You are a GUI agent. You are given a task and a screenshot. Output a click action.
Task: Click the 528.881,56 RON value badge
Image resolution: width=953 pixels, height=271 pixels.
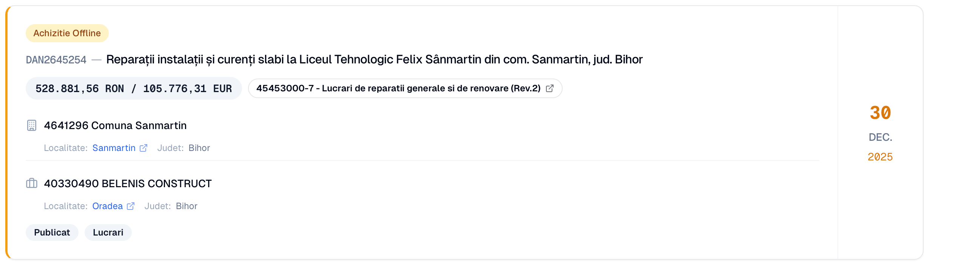click(133, 88)
